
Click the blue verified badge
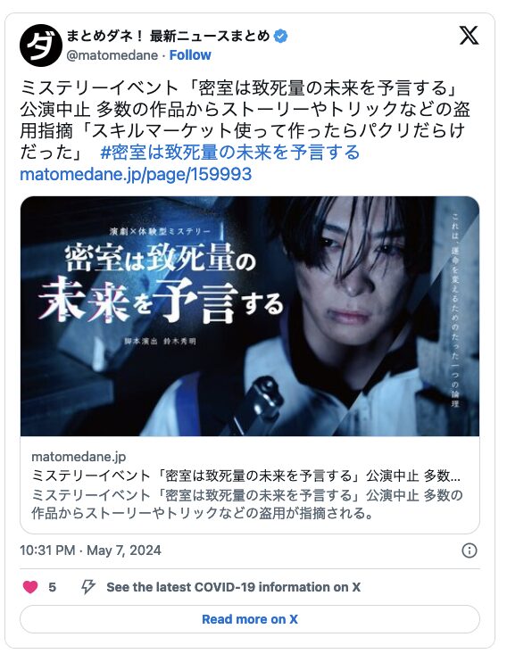[281, 36]
